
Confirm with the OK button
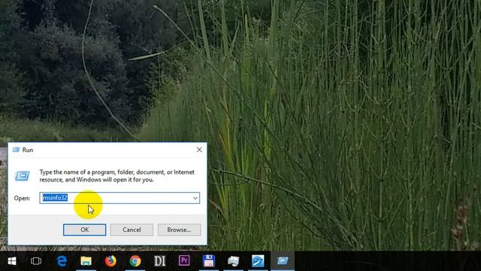pyautogui.click(x=85, y=230)
